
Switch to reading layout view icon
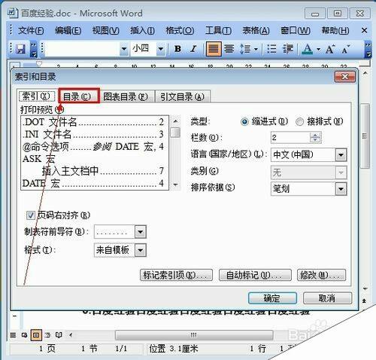59,335
